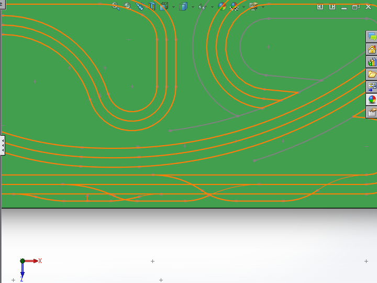Open the SolidWorks Forum chat tab
The height and width of the screenshot is (283, 377).
pyautogui.click(x=372, y=37)
